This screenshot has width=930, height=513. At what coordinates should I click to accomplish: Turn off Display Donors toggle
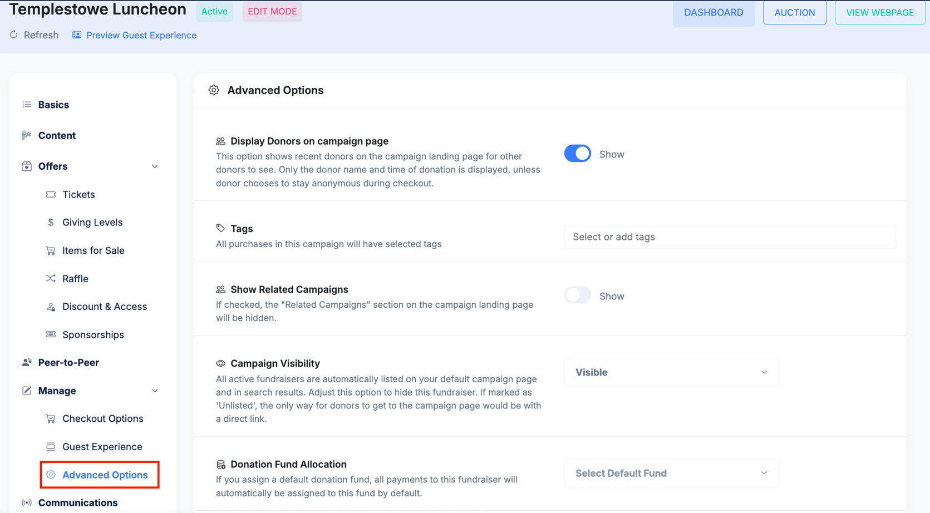tap(578, 154)
